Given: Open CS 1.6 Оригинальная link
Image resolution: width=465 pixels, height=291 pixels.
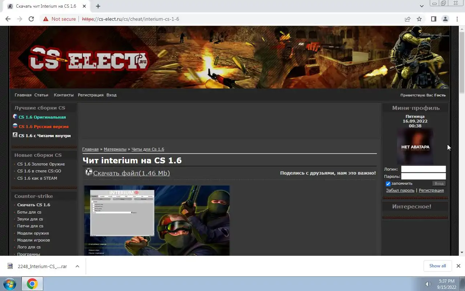Looking at the screenshot, I should pos(42,117).
